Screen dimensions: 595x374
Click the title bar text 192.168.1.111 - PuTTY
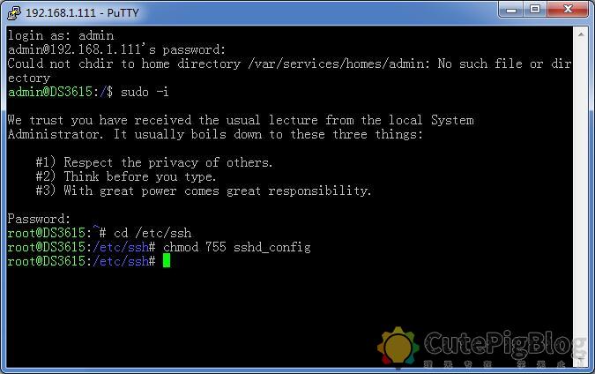pyautogui.click(x=82, y=13)
